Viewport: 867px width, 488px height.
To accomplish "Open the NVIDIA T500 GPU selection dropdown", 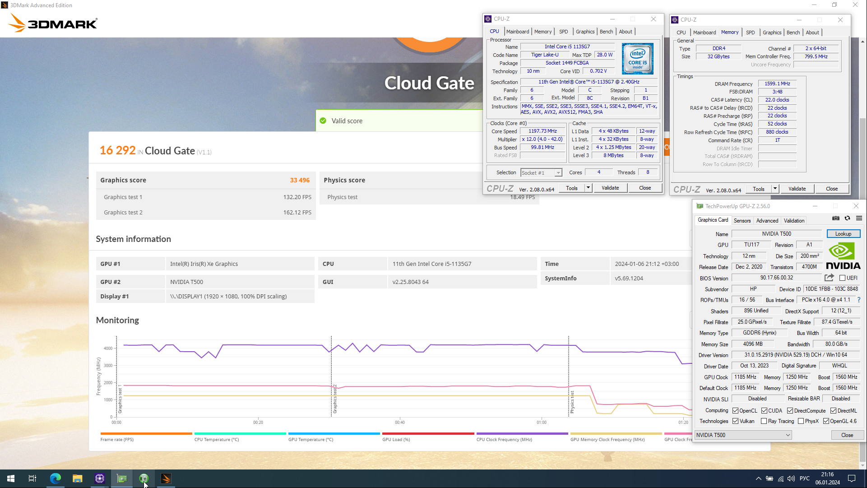I will (x=743, y=435).
